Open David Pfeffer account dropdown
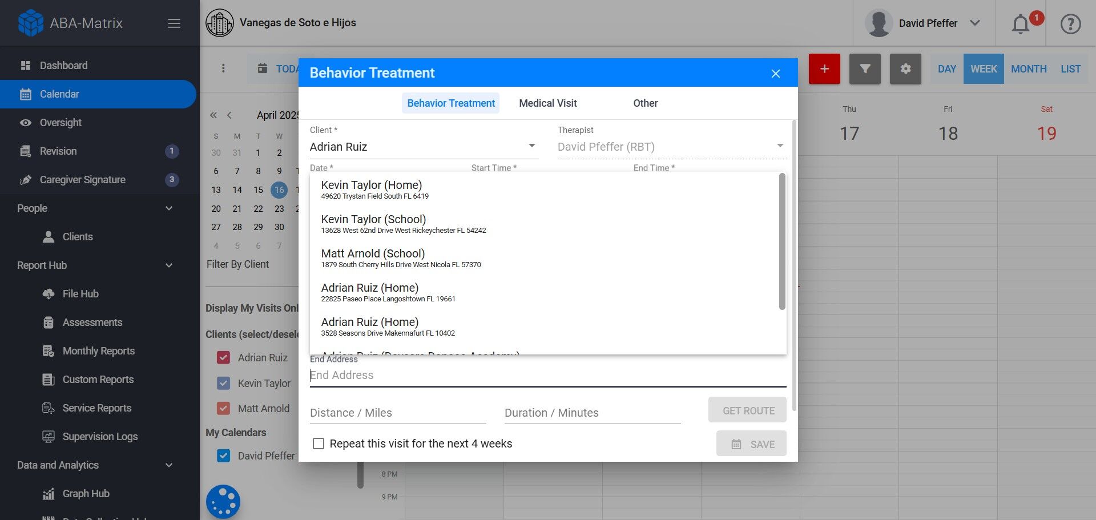1096x520 pixels. click(x=924, y=23)
